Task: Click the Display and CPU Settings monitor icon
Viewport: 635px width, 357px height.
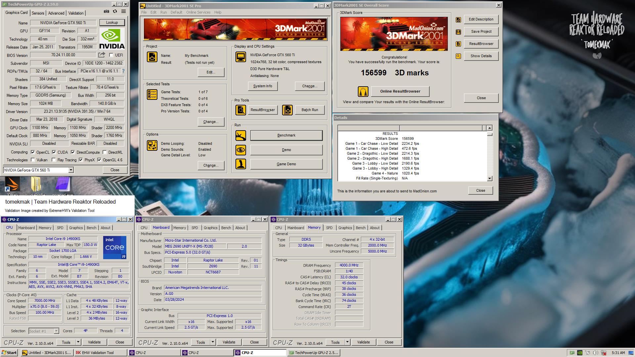Action: point(241,57)
